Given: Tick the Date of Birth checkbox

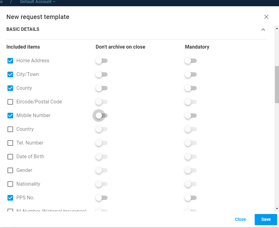Looking at the screenshot, I should point(10,157).
